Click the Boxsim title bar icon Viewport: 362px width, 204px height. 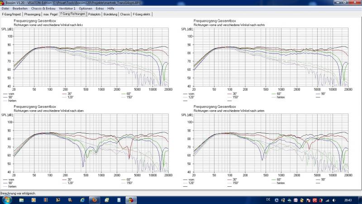[3, 3]
